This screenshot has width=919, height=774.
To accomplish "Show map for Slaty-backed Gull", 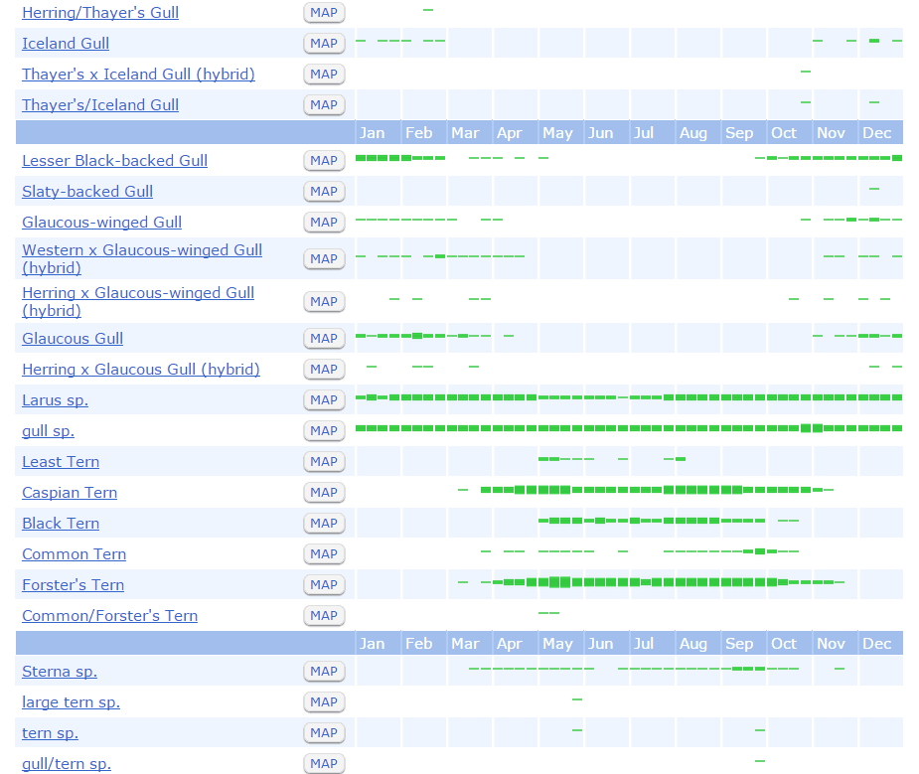I will (x=324, y=192).
